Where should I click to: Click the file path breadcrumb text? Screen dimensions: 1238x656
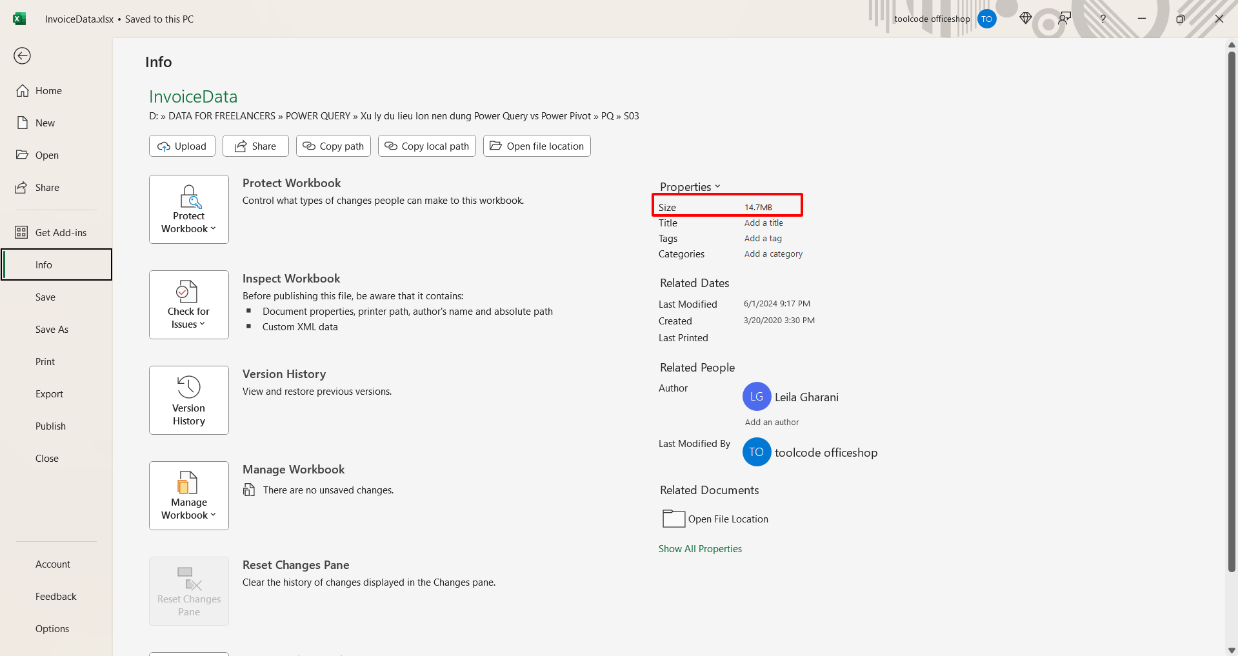394,116
